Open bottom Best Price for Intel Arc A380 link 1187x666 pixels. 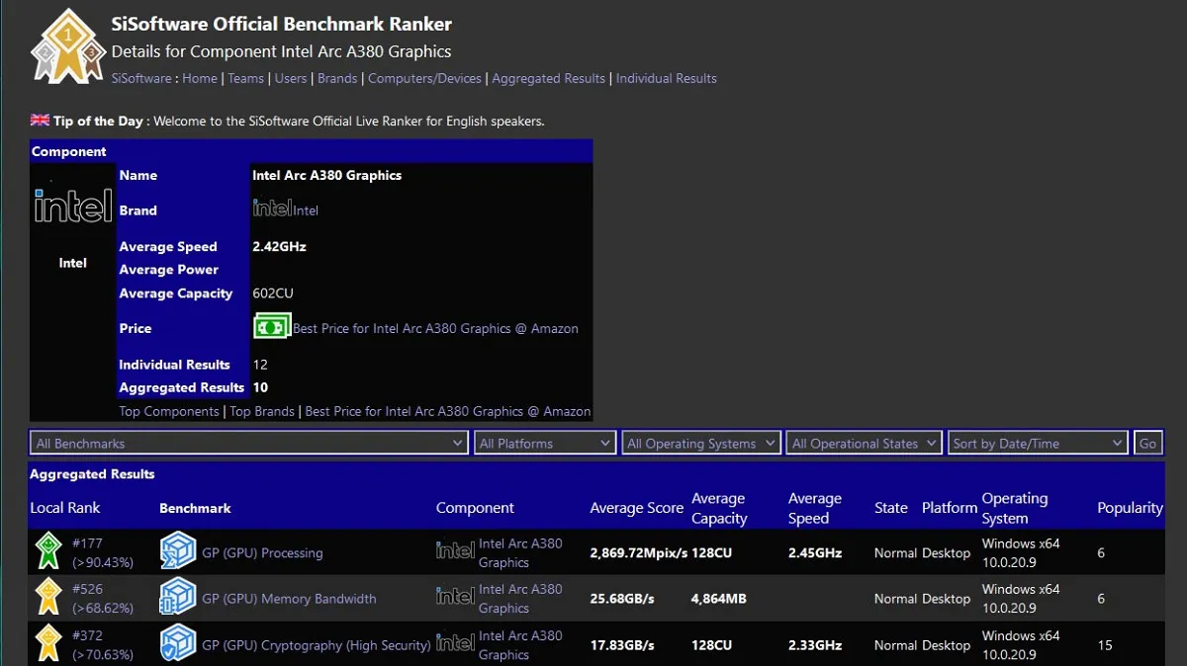coord(448,411)
